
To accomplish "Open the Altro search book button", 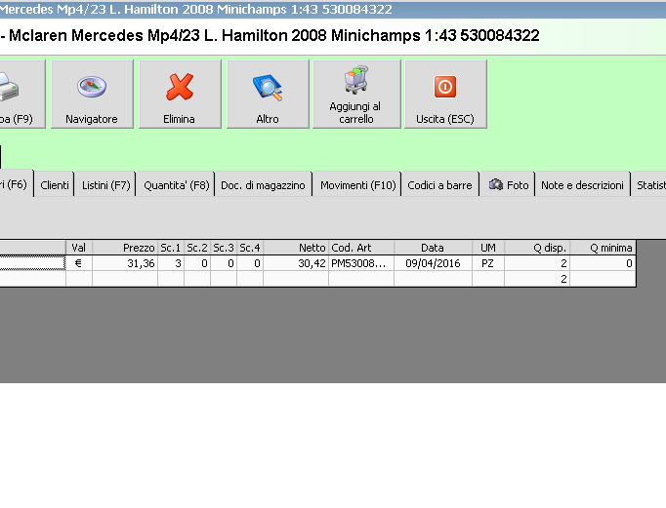I will coord(268,95).
